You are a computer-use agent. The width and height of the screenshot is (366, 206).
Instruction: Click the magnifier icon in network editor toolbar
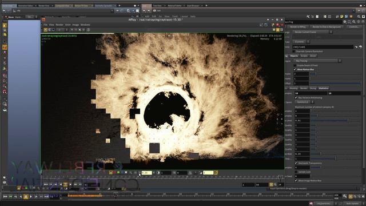coord(359,17)
